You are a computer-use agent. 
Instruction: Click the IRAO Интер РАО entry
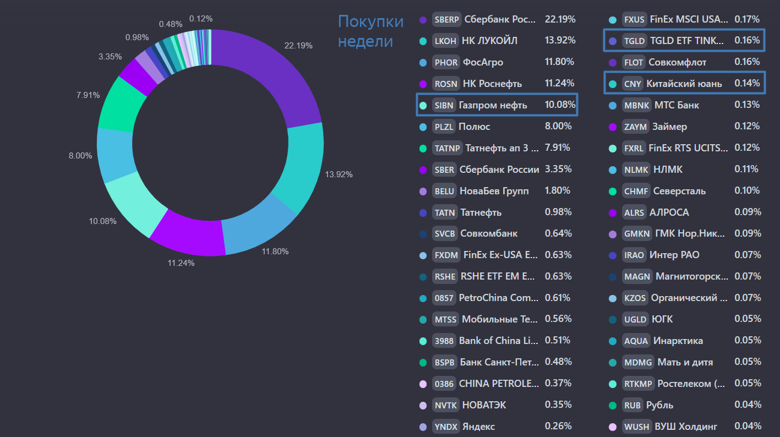(x=685, y=255)
